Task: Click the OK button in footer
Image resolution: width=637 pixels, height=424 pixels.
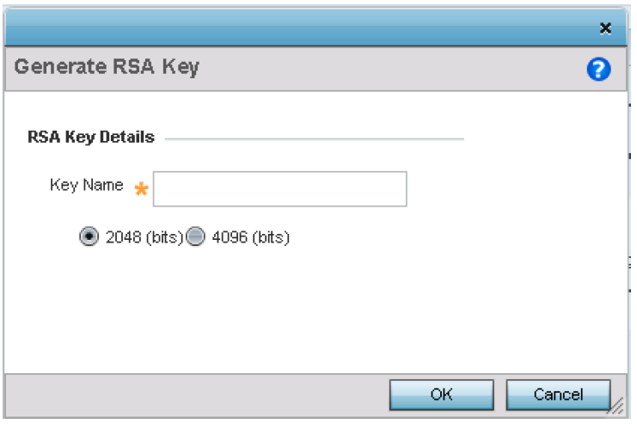Action: [x=442, y=395]
